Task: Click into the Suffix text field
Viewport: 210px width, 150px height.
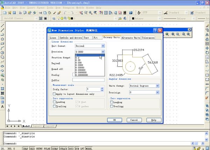Action: pos(89,80)
